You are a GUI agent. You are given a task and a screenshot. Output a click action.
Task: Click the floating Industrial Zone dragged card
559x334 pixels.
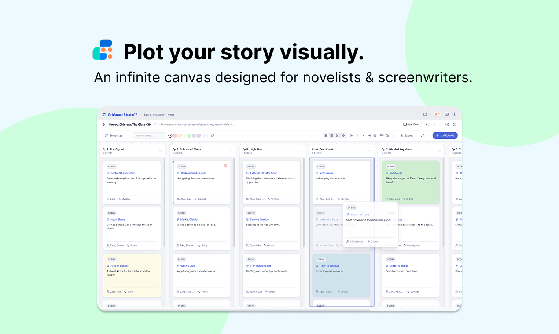click(370, 224)
